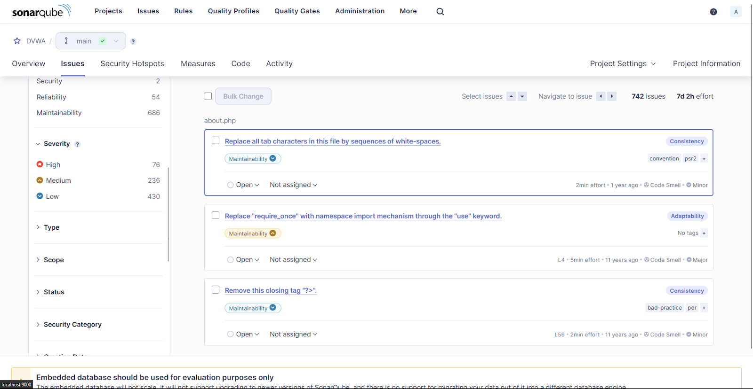The image size is (753, 389).
Task: Open the help question mark icon
Action: tap(713, 12)
